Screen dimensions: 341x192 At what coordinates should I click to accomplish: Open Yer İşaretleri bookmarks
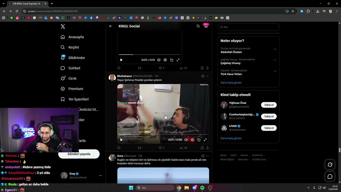click(x=75, y=99)
